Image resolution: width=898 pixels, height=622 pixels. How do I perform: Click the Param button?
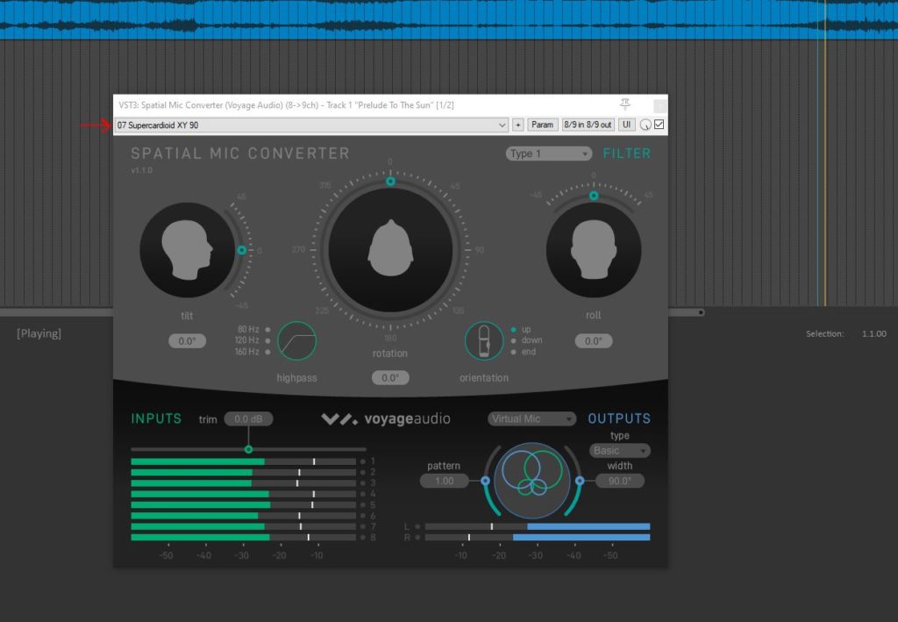[542, 125]
